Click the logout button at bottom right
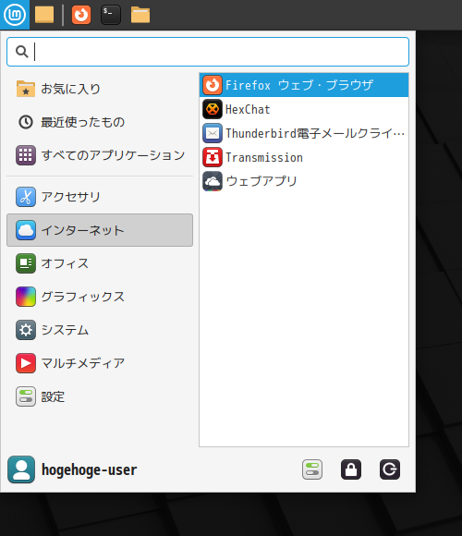 coord(390,469)
